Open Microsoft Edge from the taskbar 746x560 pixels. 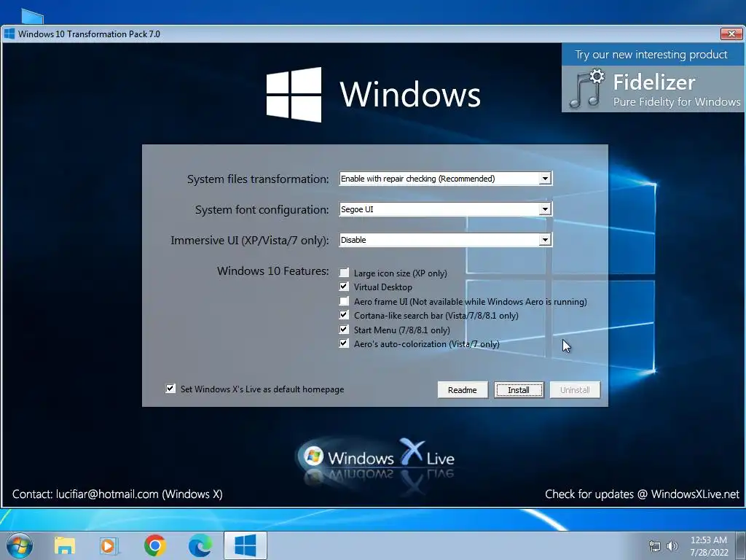(x=200, y=545)
